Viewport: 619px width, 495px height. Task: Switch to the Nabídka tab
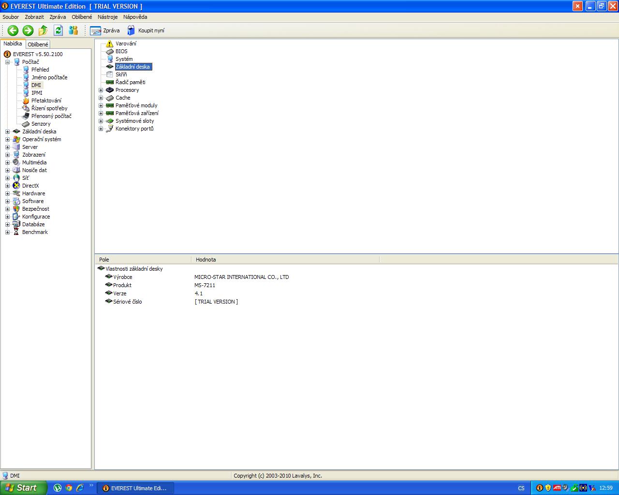[13, 44]
